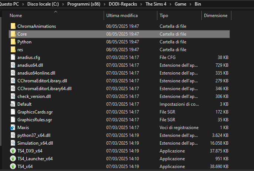
Task: Select the TS4_x64 application icon
Action: tap(13, 166)
